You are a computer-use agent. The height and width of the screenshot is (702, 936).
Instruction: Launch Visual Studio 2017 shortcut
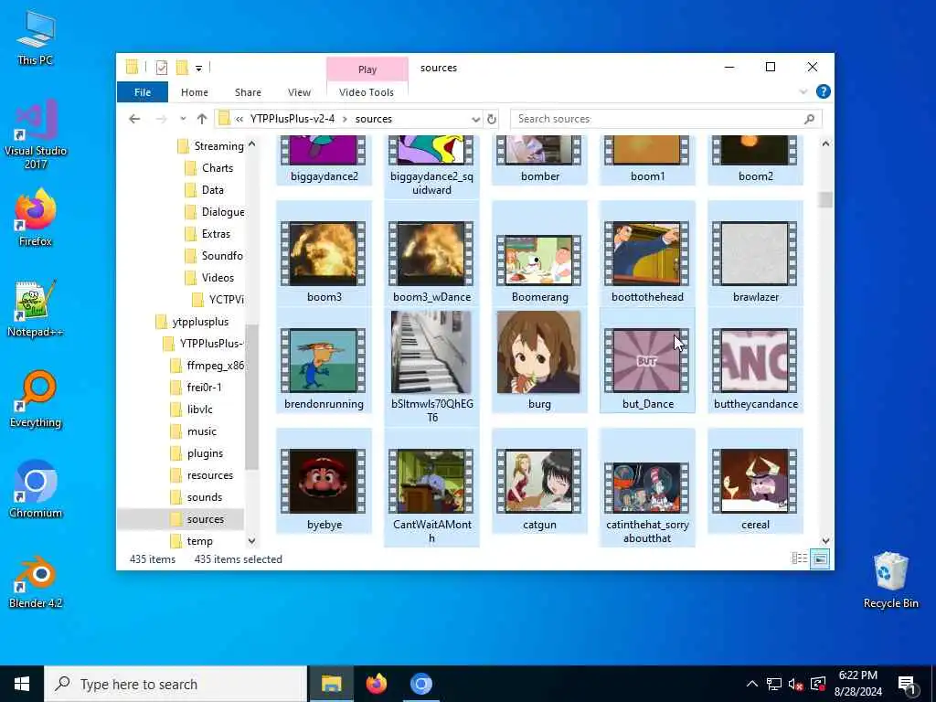click(36, 135)
